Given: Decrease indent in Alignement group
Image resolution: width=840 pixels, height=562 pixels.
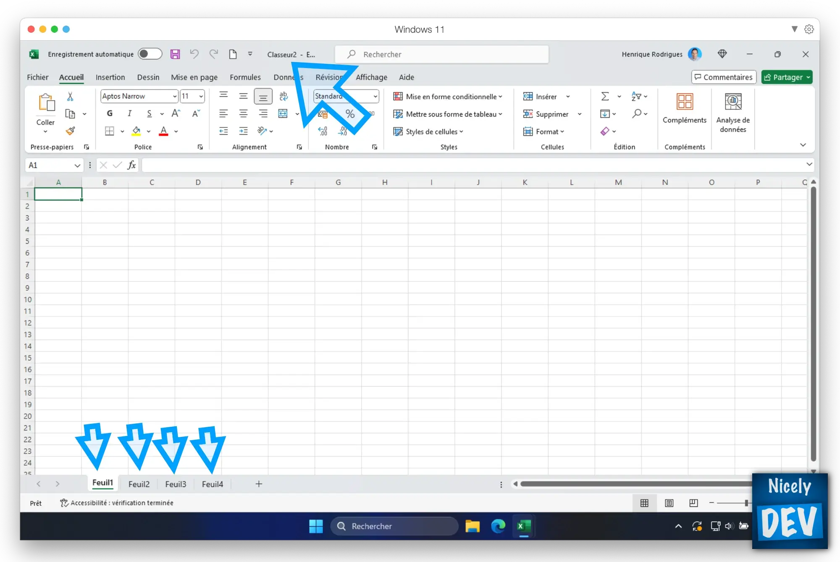Looking at the screenshot, I should [x=223, y=131].
